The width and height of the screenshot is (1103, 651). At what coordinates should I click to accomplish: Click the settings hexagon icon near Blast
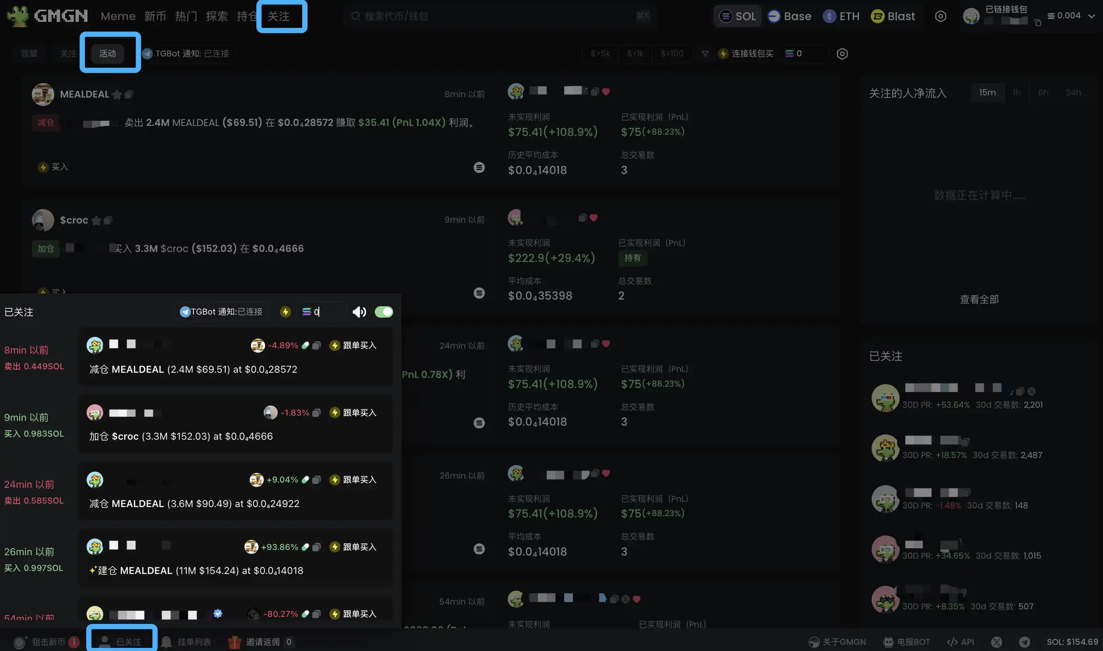pyautogui.click(x=940, y=16)
